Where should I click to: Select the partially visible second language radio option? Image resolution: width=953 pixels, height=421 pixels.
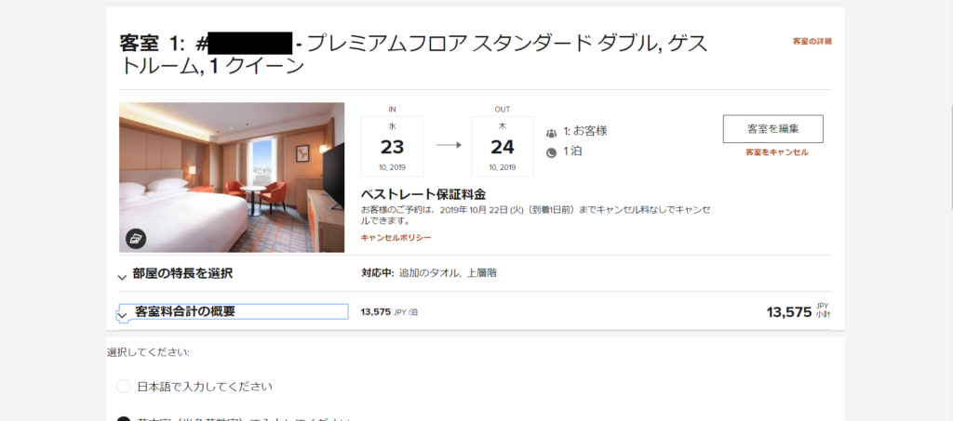[x=124, y=418]
